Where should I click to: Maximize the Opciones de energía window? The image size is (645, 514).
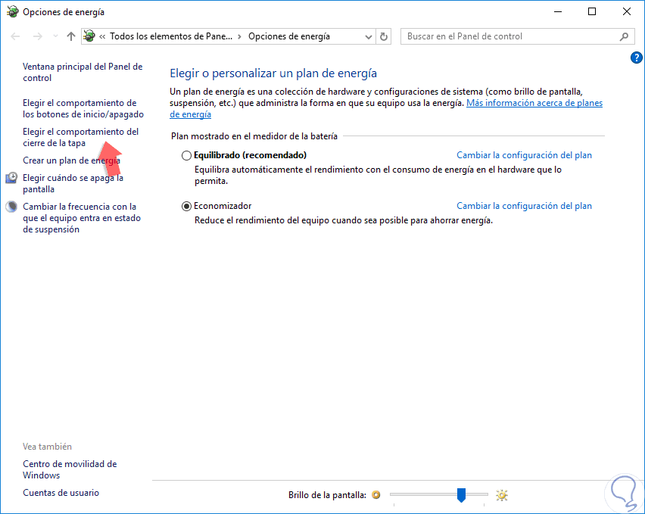pyautogui.click(x=592, y=11)
